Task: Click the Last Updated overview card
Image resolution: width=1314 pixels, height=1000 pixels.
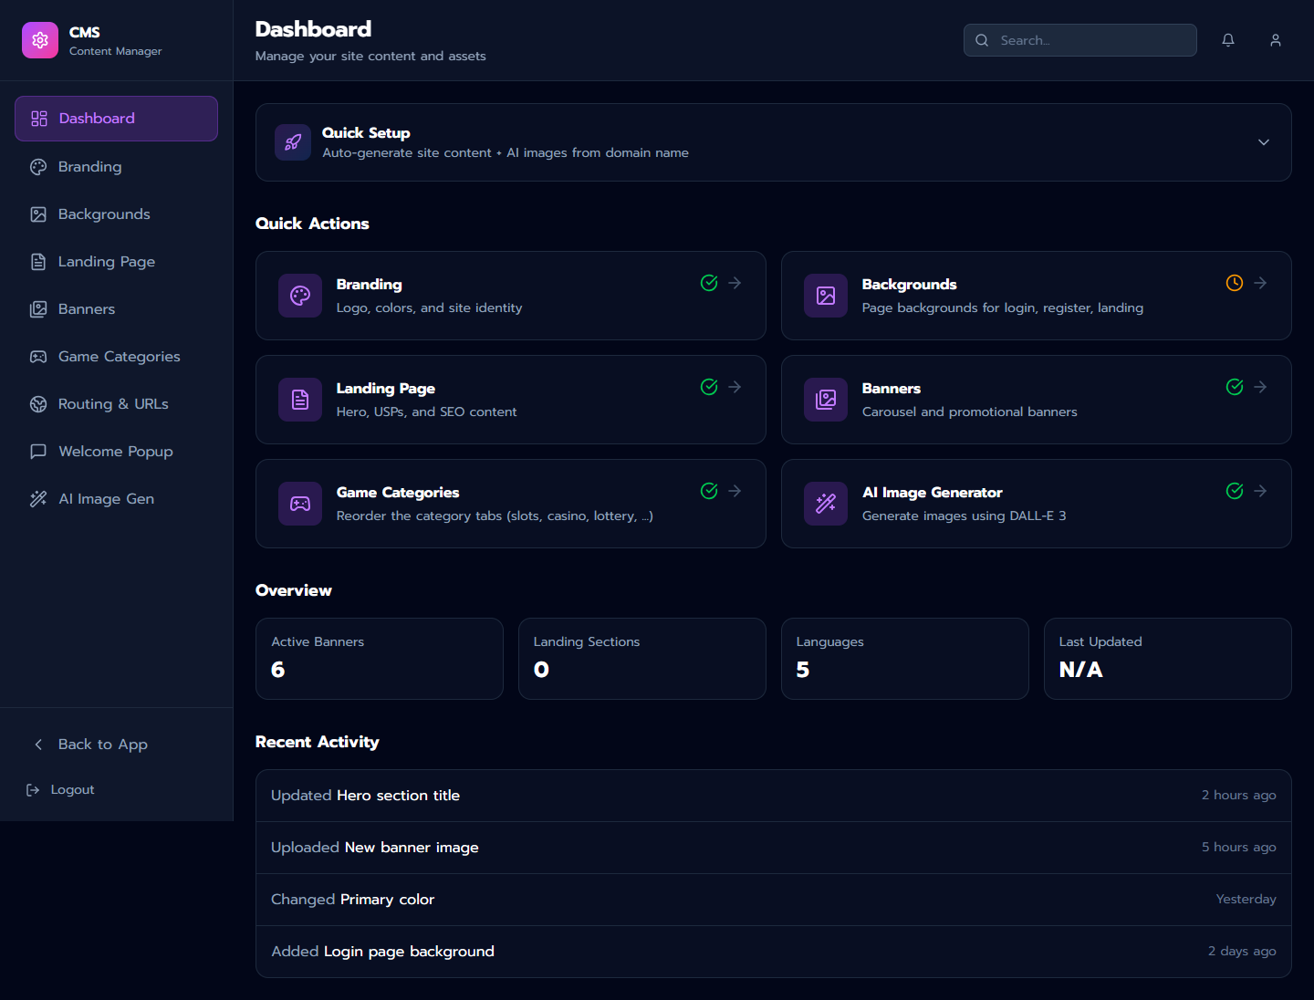Action: pyautogui.click(x=1168, y=659)
